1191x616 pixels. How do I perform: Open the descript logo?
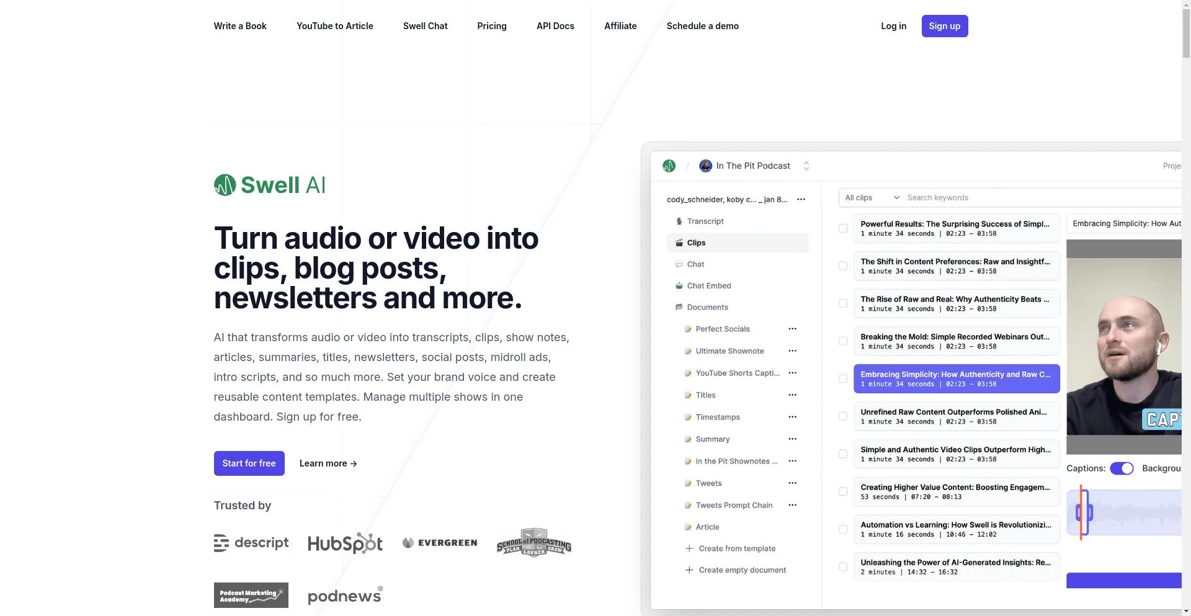click(x=251, y=543)
